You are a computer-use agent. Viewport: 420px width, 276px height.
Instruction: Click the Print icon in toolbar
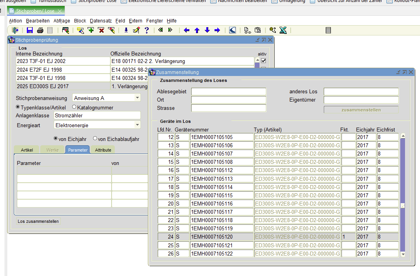coord(40,30)
